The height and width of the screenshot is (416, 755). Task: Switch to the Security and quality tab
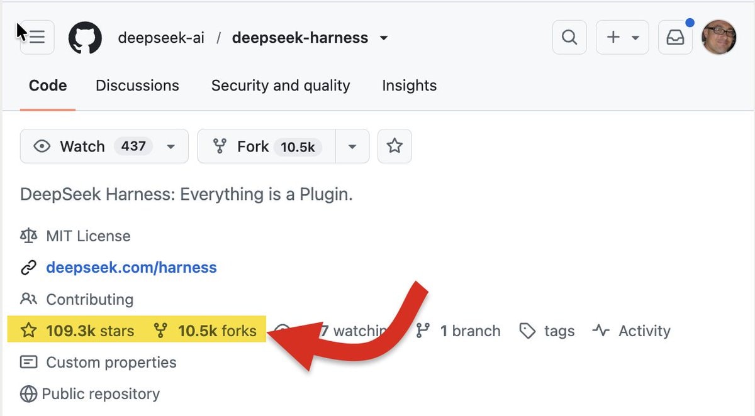(x=281, y=86)
